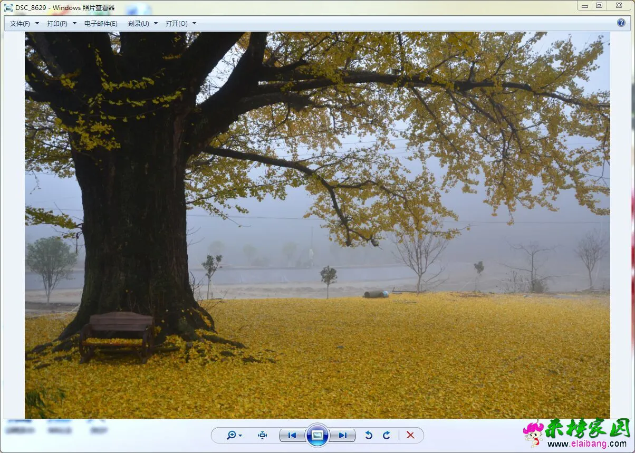
Task: Minimize the photo viewer window
Action: click(x=584, y=6)
